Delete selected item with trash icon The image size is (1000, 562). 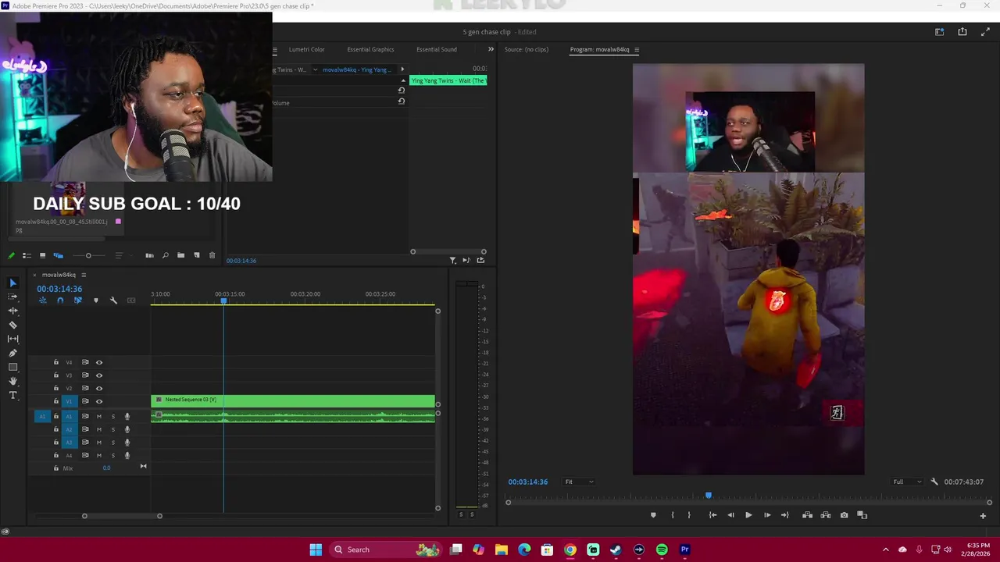(x=212, y=255)
